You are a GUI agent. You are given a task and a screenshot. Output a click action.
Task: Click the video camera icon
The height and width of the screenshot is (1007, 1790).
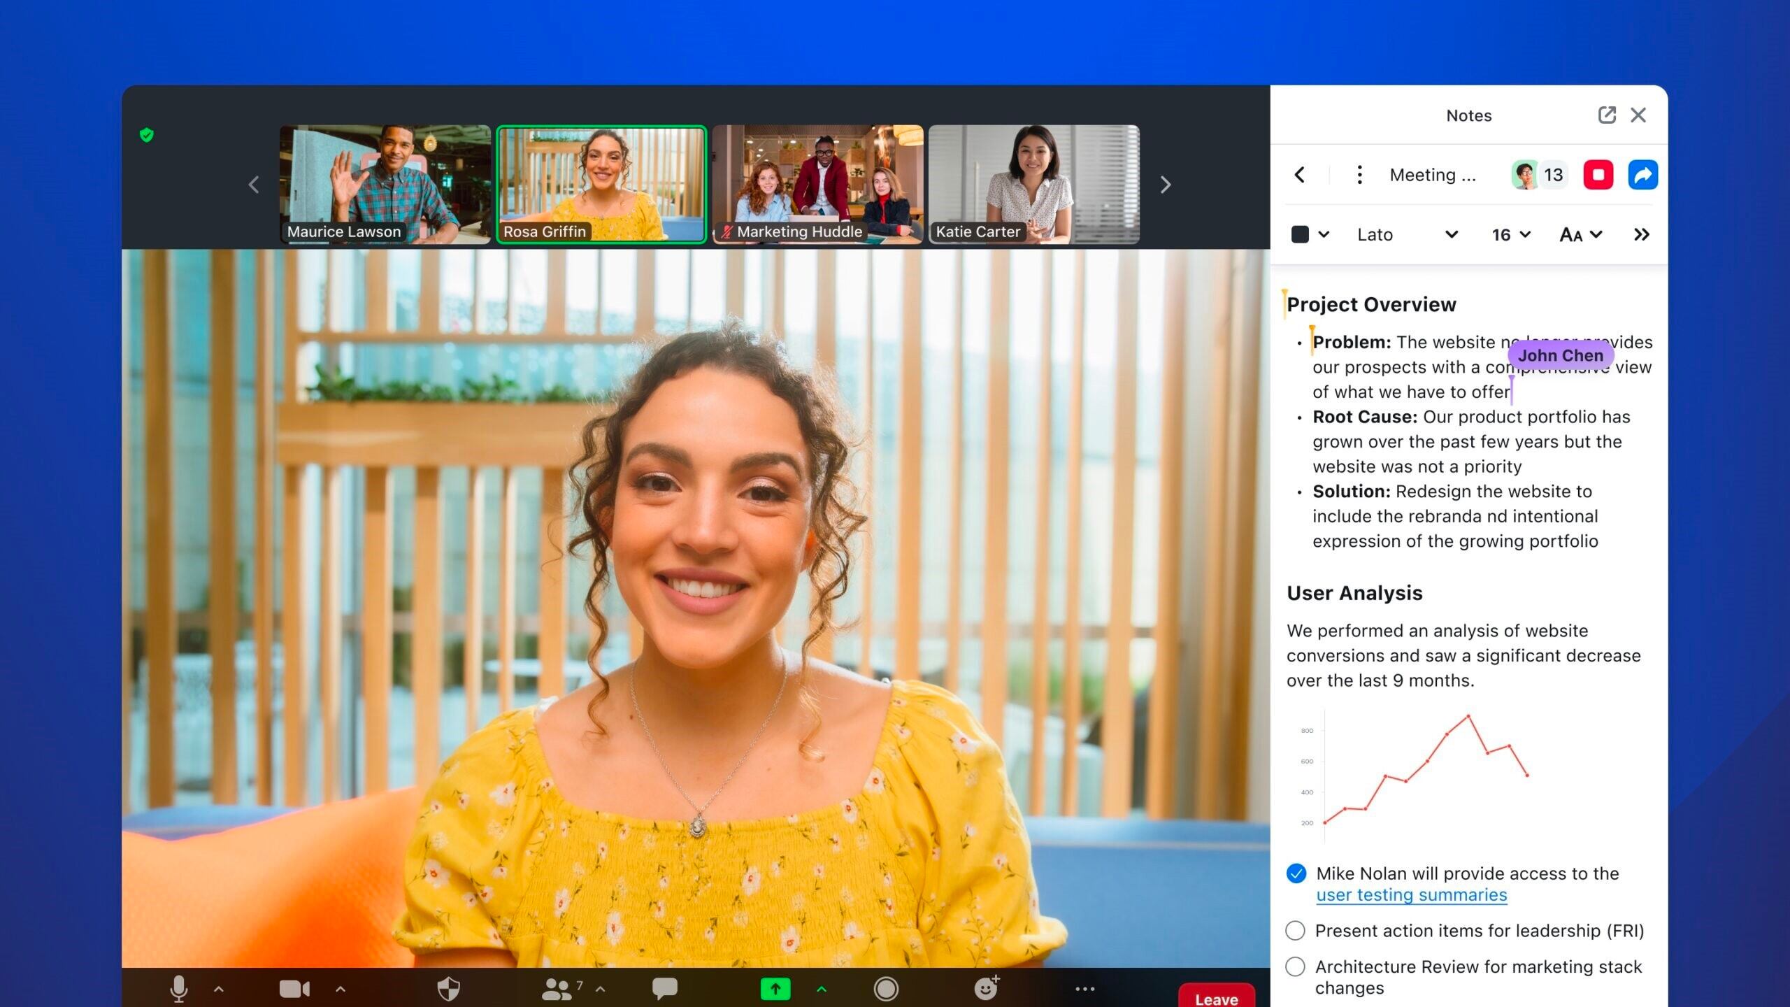tap(294, 988)
